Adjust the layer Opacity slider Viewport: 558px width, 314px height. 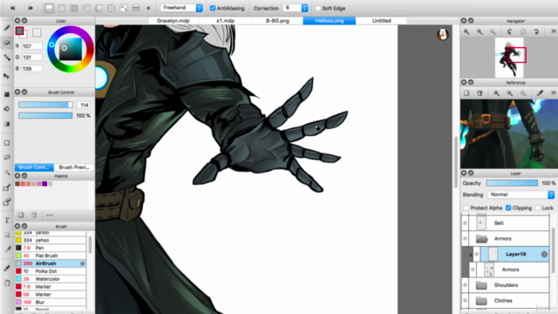512,183
